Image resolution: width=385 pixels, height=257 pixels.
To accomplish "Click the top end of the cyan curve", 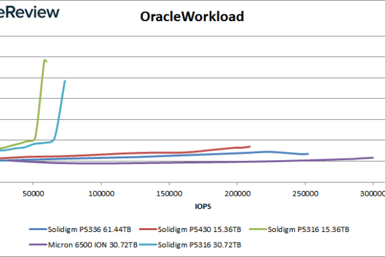I will (x=65, y=81).
